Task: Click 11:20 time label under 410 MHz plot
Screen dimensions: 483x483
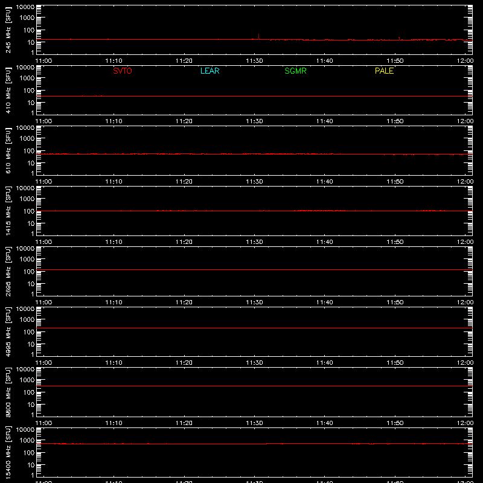Action: (x=184, y=121)
